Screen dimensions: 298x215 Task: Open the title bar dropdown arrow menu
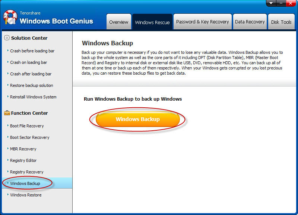[x=271, y=3]
